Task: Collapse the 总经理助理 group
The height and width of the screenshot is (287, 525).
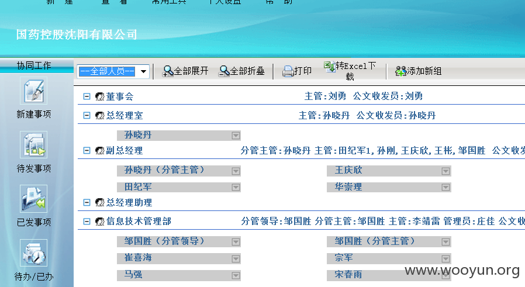Action: (87, 202)
